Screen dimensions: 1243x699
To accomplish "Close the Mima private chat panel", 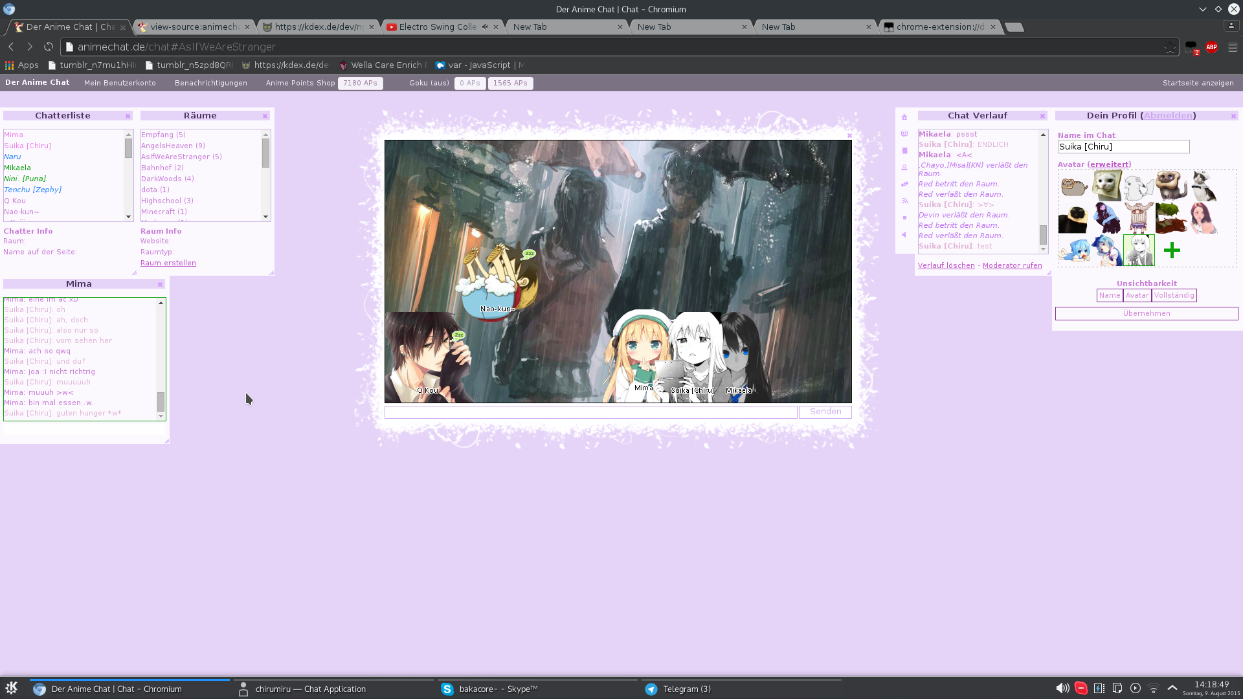I will (160, 285).
